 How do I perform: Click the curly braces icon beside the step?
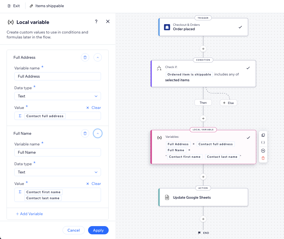tap(263, 143)
